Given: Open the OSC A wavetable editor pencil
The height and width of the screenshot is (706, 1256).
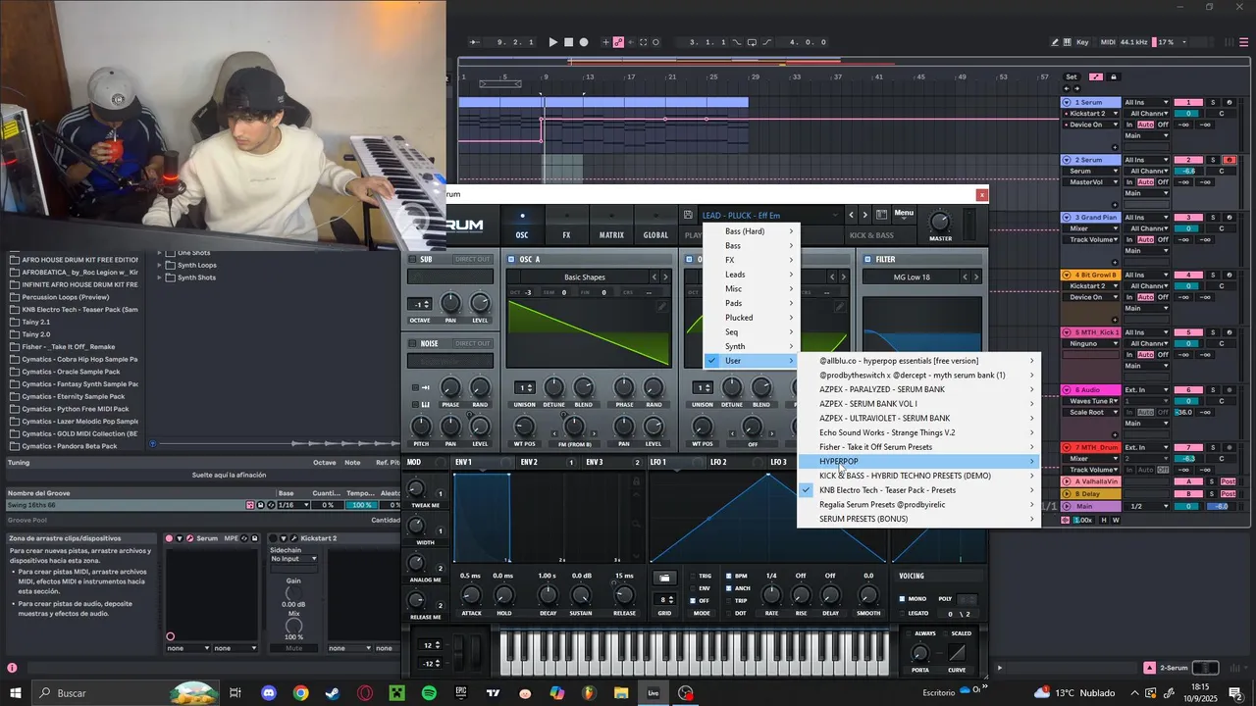Looking at the screenshot, I should coord(661,307).
